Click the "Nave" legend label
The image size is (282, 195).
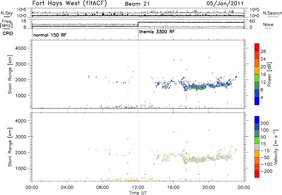pyautogui.click(x=268, y=24)
